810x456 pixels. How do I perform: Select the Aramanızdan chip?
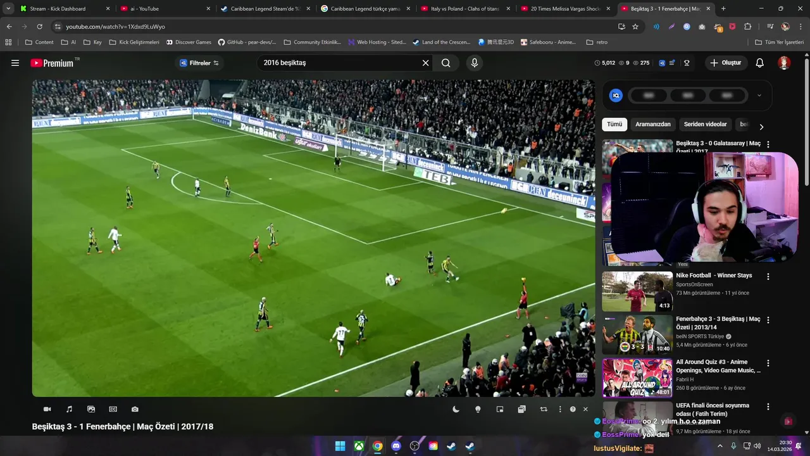653,124
